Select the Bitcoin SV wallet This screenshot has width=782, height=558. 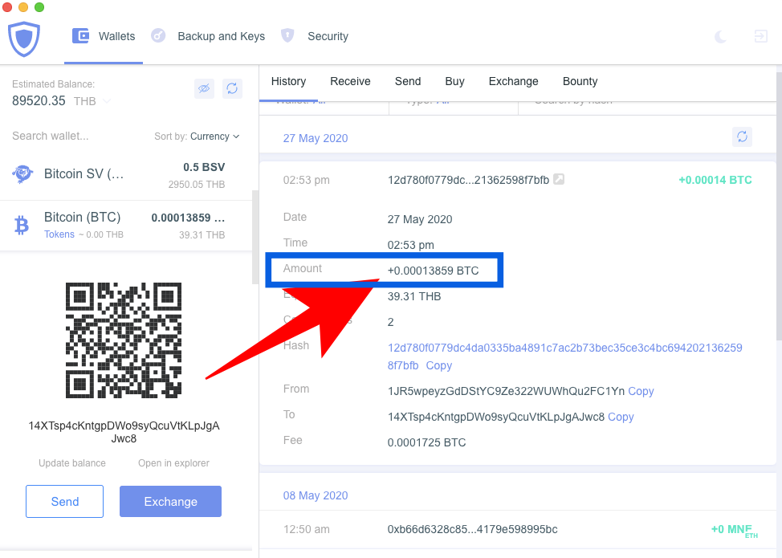click(126, 175)
